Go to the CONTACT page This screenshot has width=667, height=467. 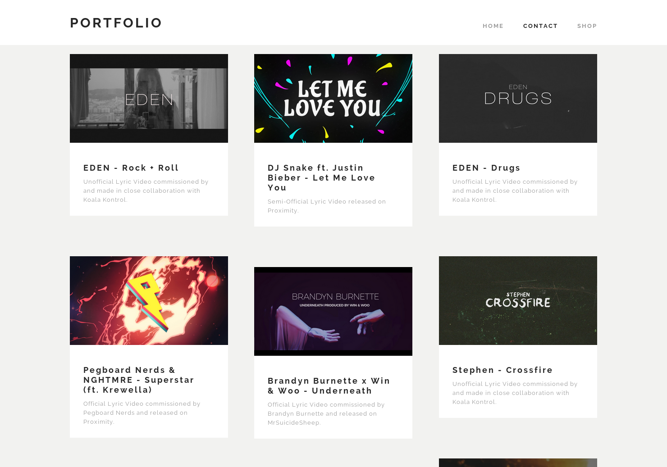coord(540,26)
